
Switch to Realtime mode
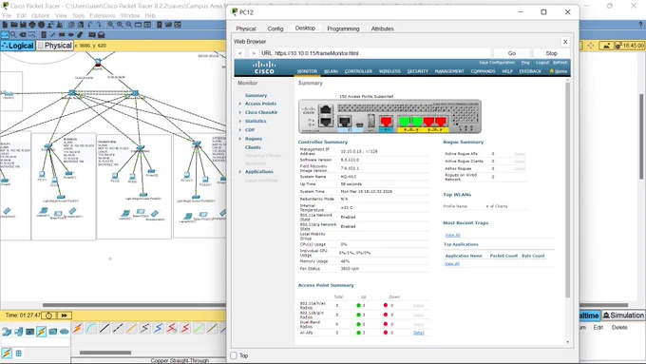click(x=589, y=316)
